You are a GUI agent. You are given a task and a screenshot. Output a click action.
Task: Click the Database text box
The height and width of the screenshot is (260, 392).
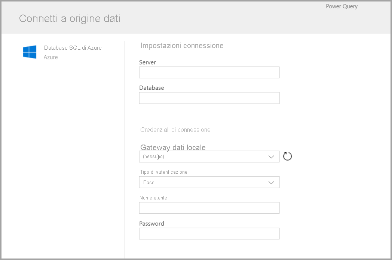pyautogui.click(x=209, y=98)
